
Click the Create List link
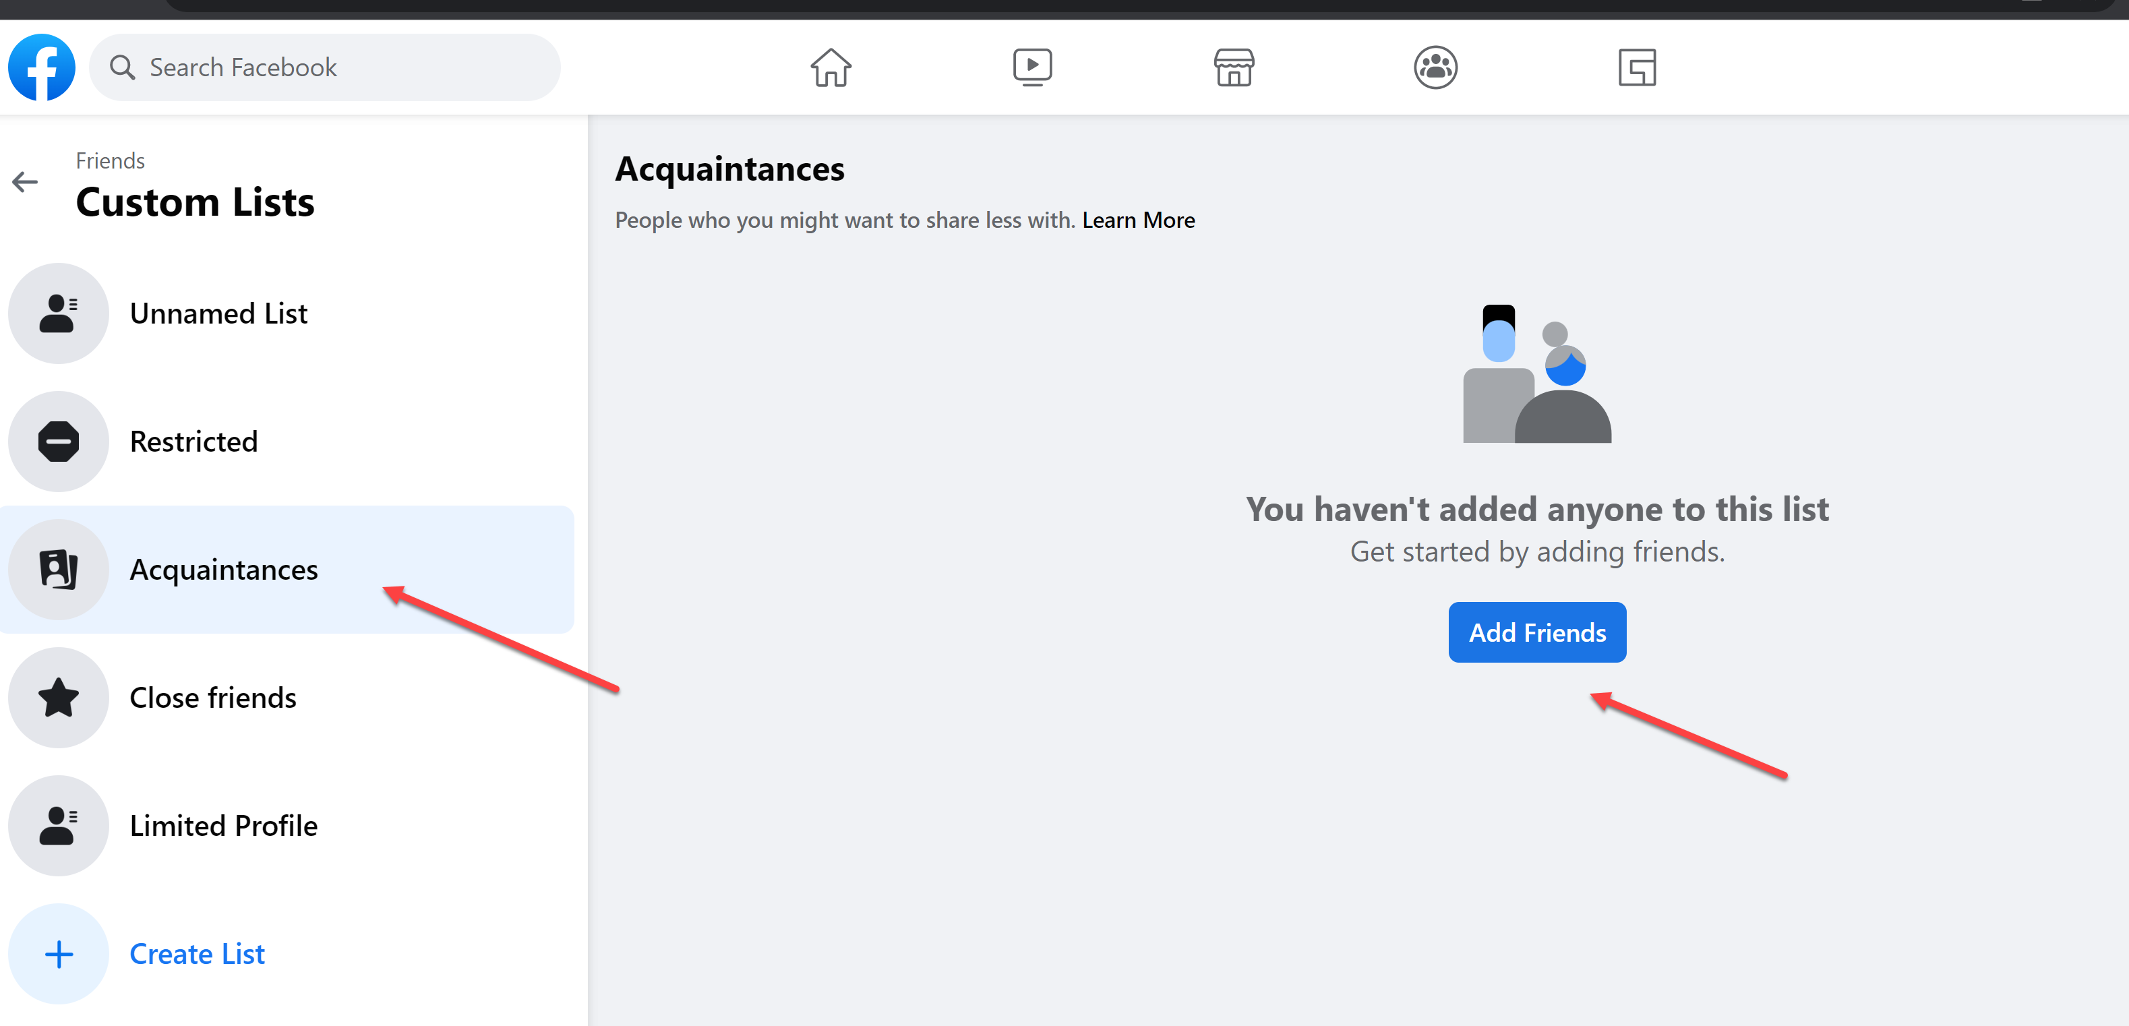click(x=197, y=953)
